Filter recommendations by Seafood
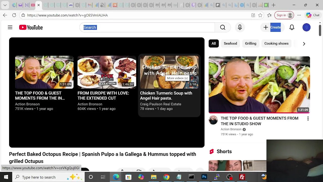Image resolution: width=323 pixels, height=182 pixels. point(230,43)
